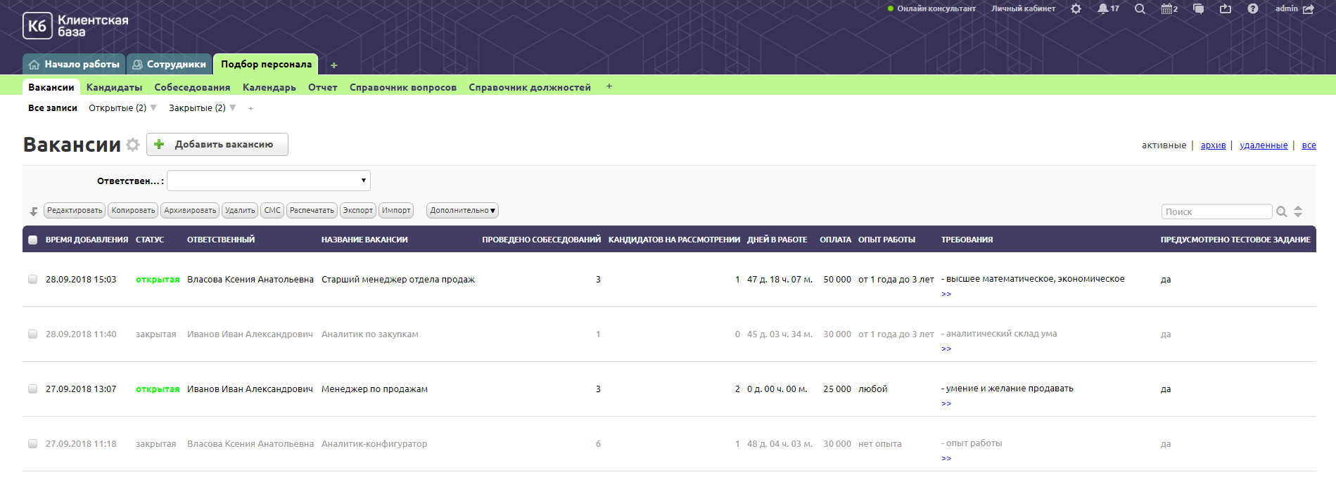Expand the Дополнительно dropdown menu

pyautogui.click(x=462, y=211)
